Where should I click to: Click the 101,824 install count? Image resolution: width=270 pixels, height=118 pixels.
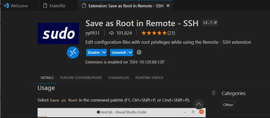click(x=124, y=33)
